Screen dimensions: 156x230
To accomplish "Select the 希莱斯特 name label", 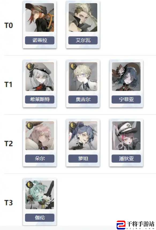I will pyautogui.click(x=40, y=99).
